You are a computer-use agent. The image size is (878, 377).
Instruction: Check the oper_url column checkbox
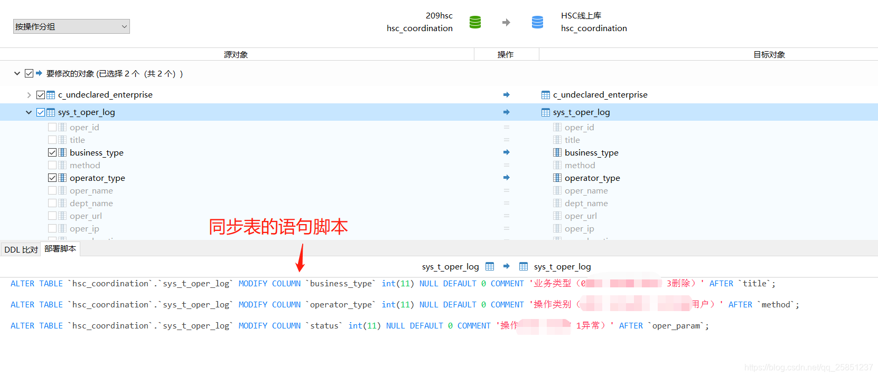tap(52, 216)
